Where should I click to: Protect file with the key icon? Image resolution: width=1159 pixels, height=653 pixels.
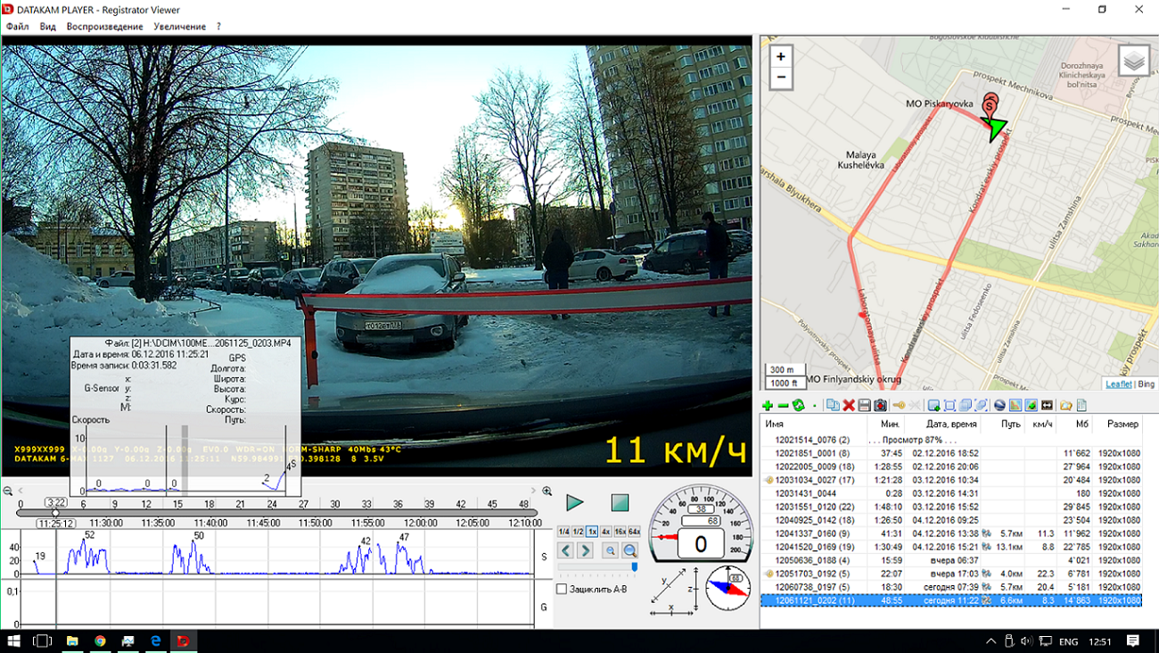pos(899,405)
